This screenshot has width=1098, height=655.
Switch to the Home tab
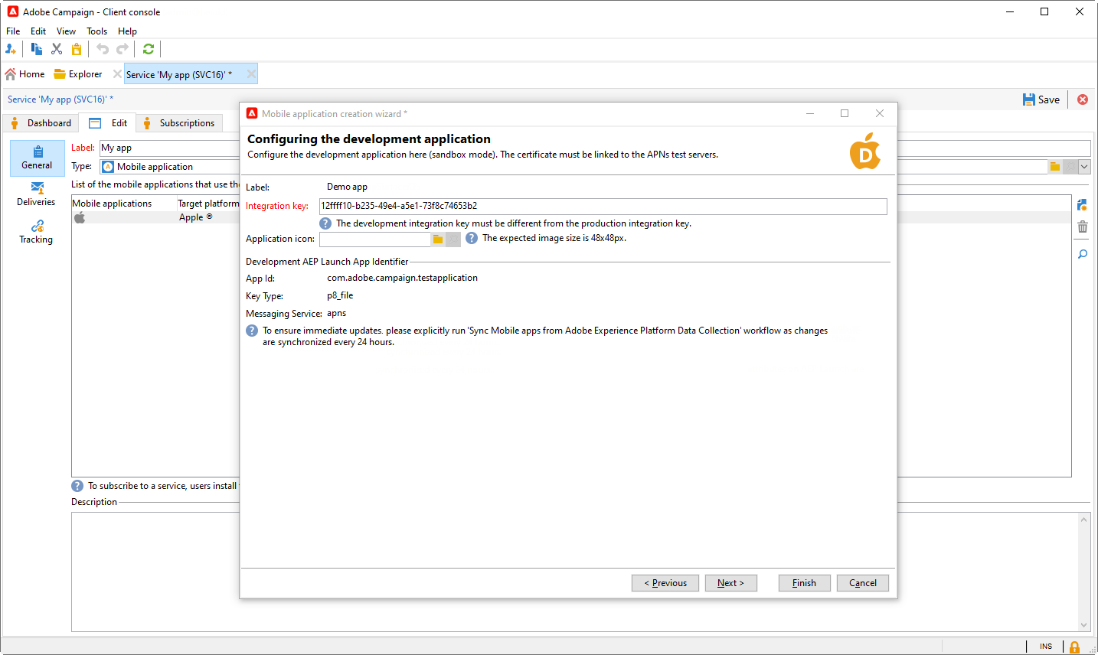point(25,74)
